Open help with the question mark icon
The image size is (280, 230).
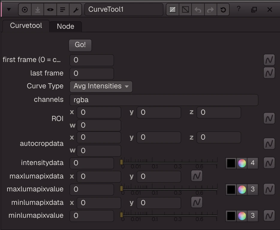tap(239, 9)
